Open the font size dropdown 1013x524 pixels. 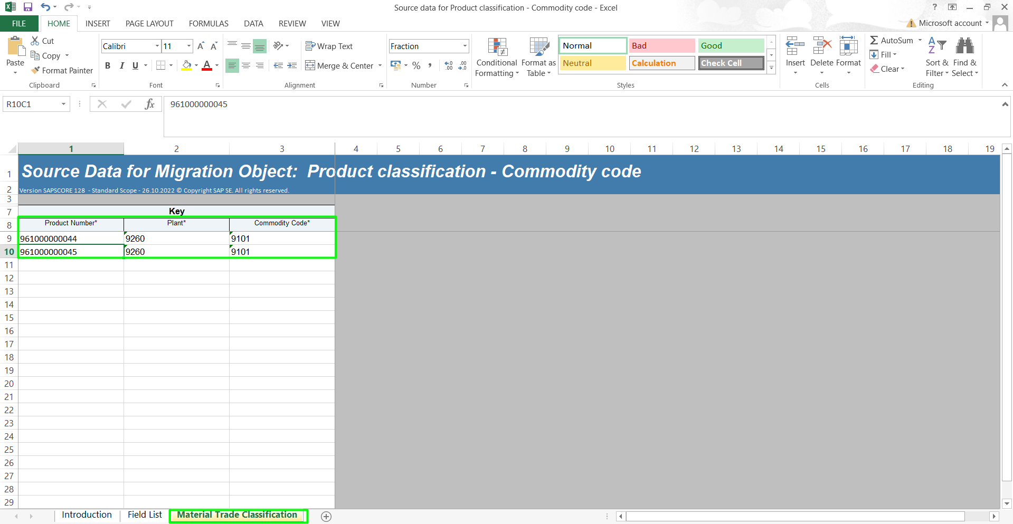click(x=189, y=46)
